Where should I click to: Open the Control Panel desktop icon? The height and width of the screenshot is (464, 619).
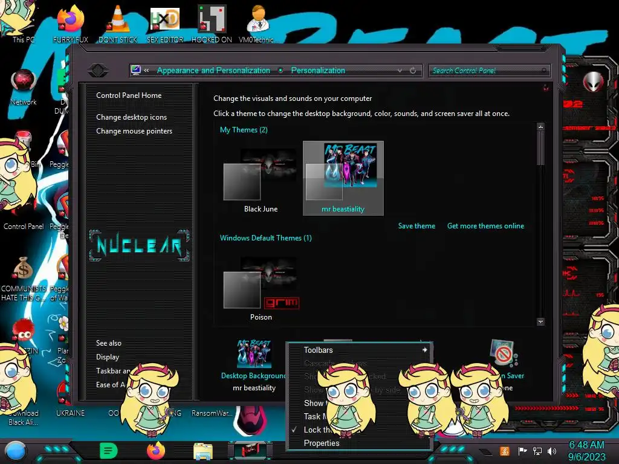tap(24, 226)
